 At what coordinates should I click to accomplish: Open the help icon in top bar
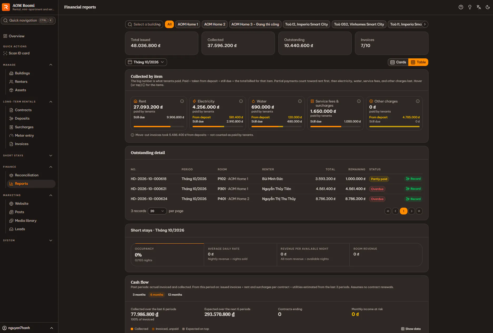[x=461, y=7]
